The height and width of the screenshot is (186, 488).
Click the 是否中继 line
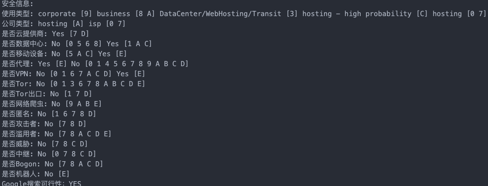[x=49, y=154]
